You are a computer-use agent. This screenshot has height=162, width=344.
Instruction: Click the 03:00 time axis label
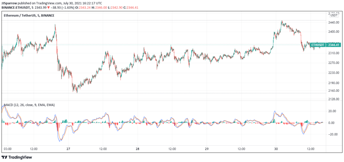(8, 149)
